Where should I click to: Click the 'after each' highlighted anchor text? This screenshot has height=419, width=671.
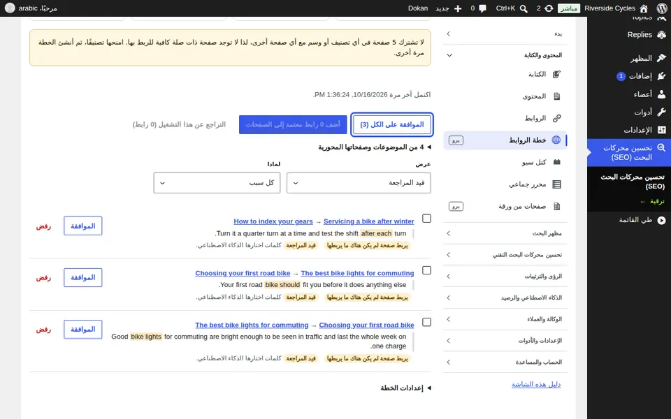pos(376,233)
